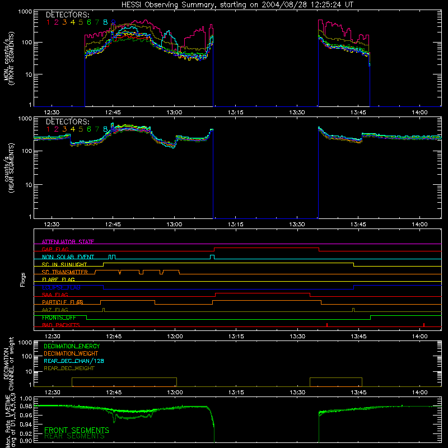The height and width of the screenshot is (448, 448).
Task: Click the REAR SEGMENTS livetime legend label
Action: point(74,436)
